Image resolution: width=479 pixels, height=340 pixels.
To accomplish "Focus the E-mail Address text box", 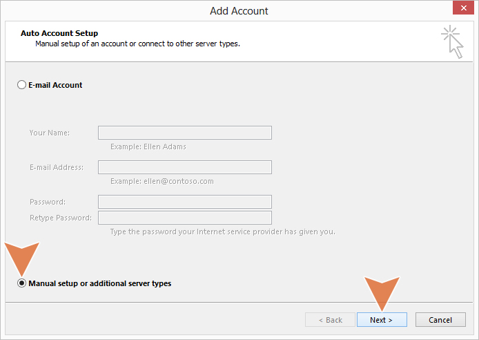I will pos(185,167).
